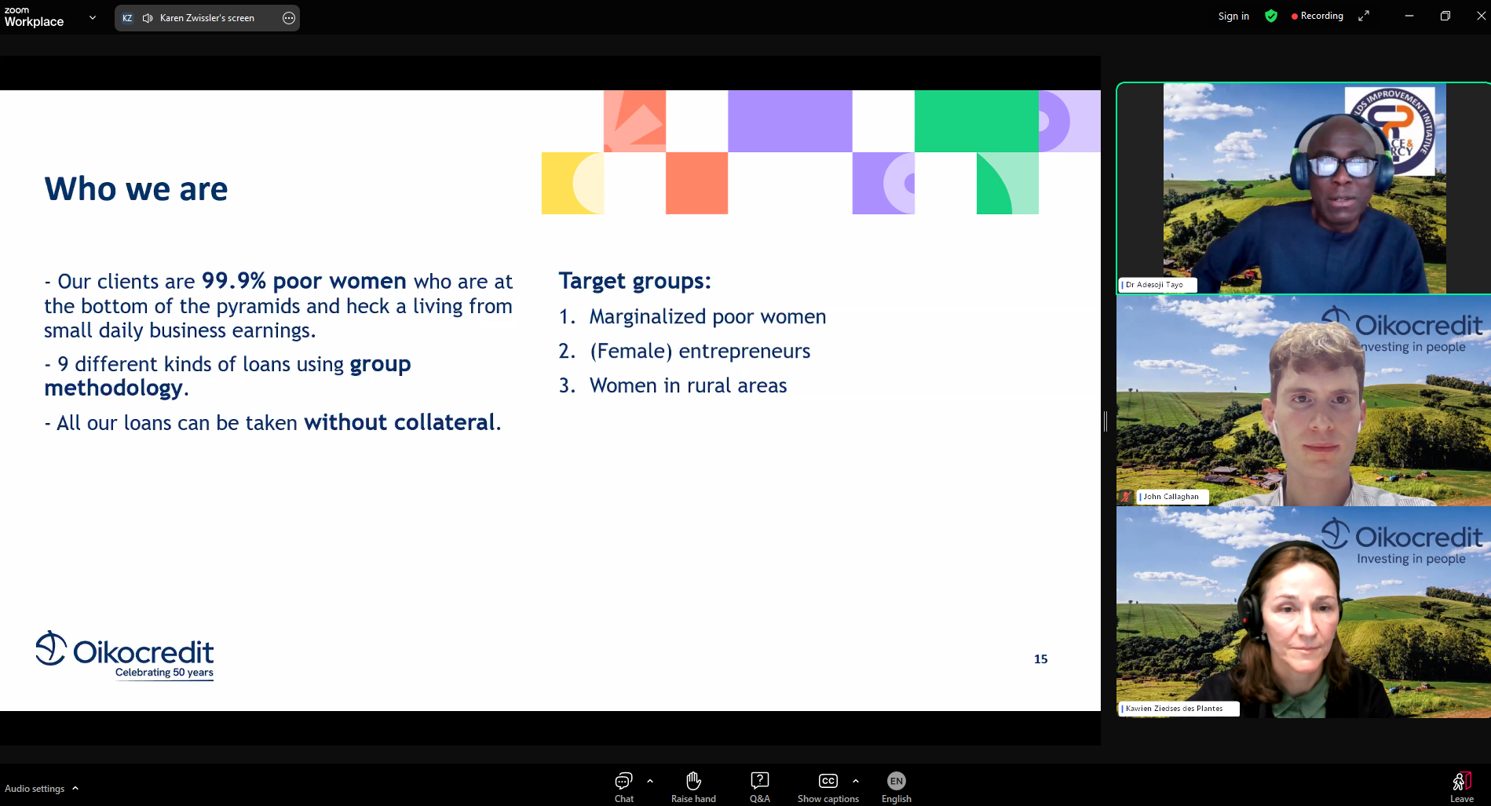Click slide page number 15
Viewport: 1491px width, 806px height.
(x=1040, y=659)
